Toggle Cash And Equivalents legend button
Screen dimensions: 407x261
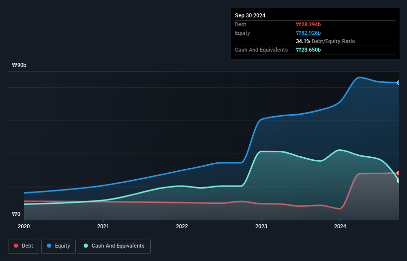(114, 246)
